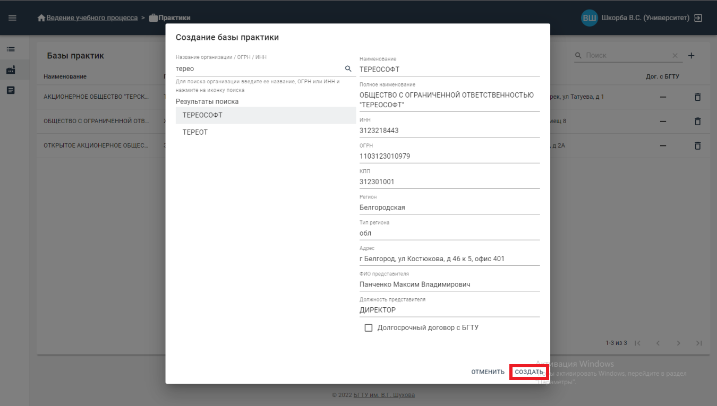Click the Полное наименование field
The height and width of the screenshot is (406, 717).
pyautogui.click(x=449, y=100)
